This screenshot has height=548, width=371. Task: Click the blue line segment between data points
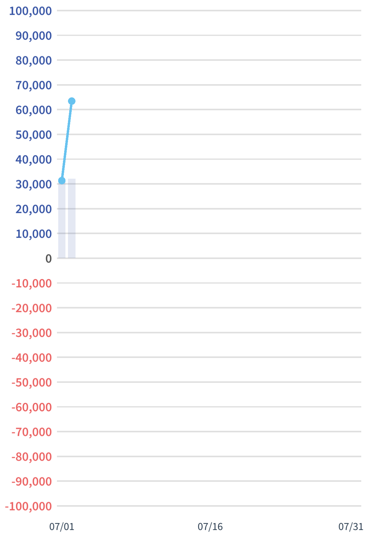tap(67, 141)
